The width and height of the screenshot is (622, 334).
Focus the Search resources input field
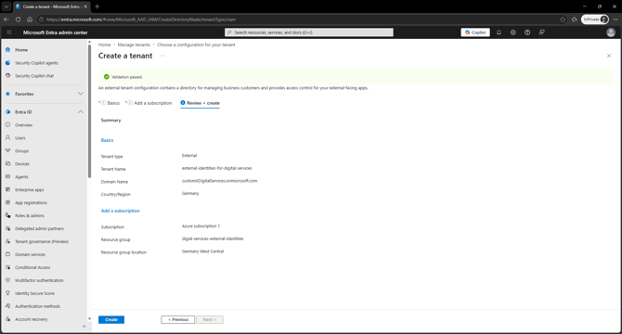(x=309, y=32)
